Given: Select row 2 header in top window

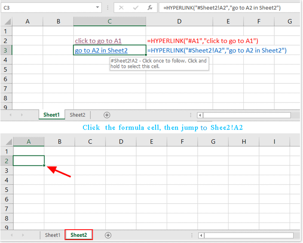Looking at the screenshot, I should point(6,40).
